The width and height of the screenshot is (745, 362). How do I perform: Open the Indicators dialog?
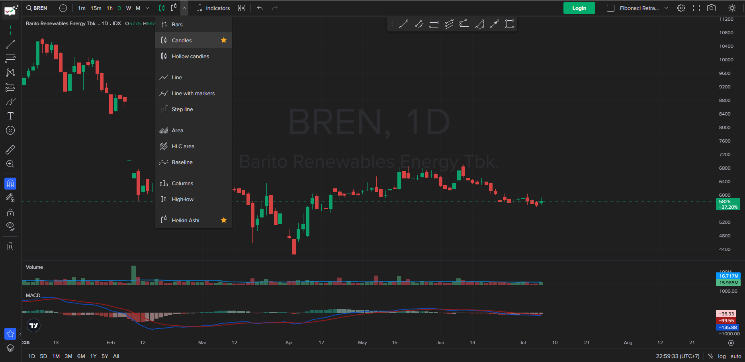(x=213, y=8)
